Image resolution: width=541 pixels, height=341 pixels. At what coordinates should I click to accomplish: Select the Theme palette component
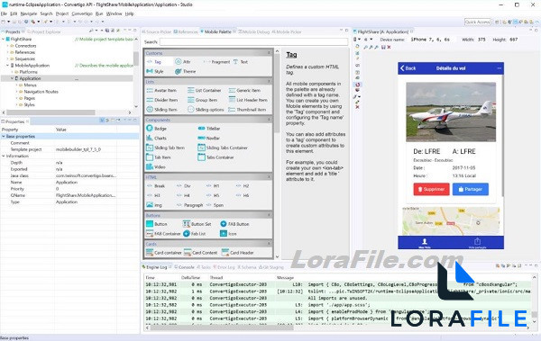click(185, 71)
